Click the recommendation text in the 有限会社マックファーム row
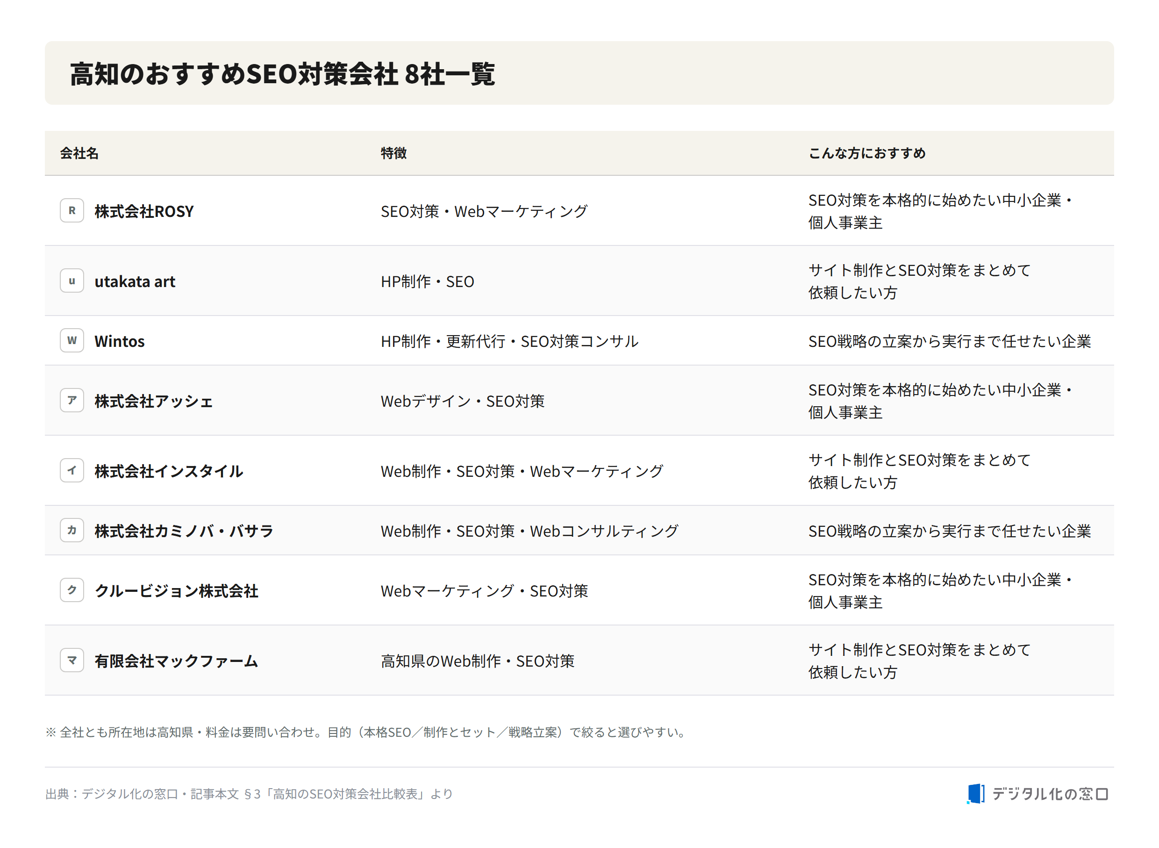The image size is (1159, 848). [x=919, y=661]
